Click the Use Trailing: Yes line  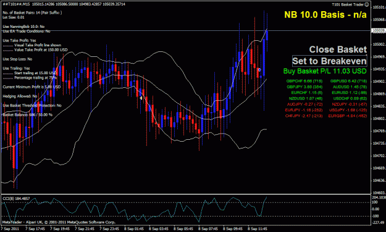[16, 68]
